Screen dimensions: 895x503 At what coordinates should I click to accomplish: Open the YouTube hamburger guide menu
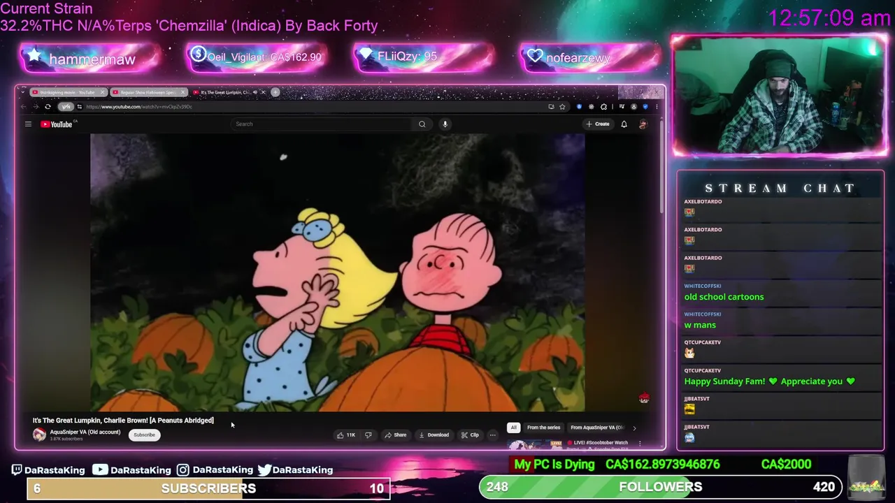[28, 124]
